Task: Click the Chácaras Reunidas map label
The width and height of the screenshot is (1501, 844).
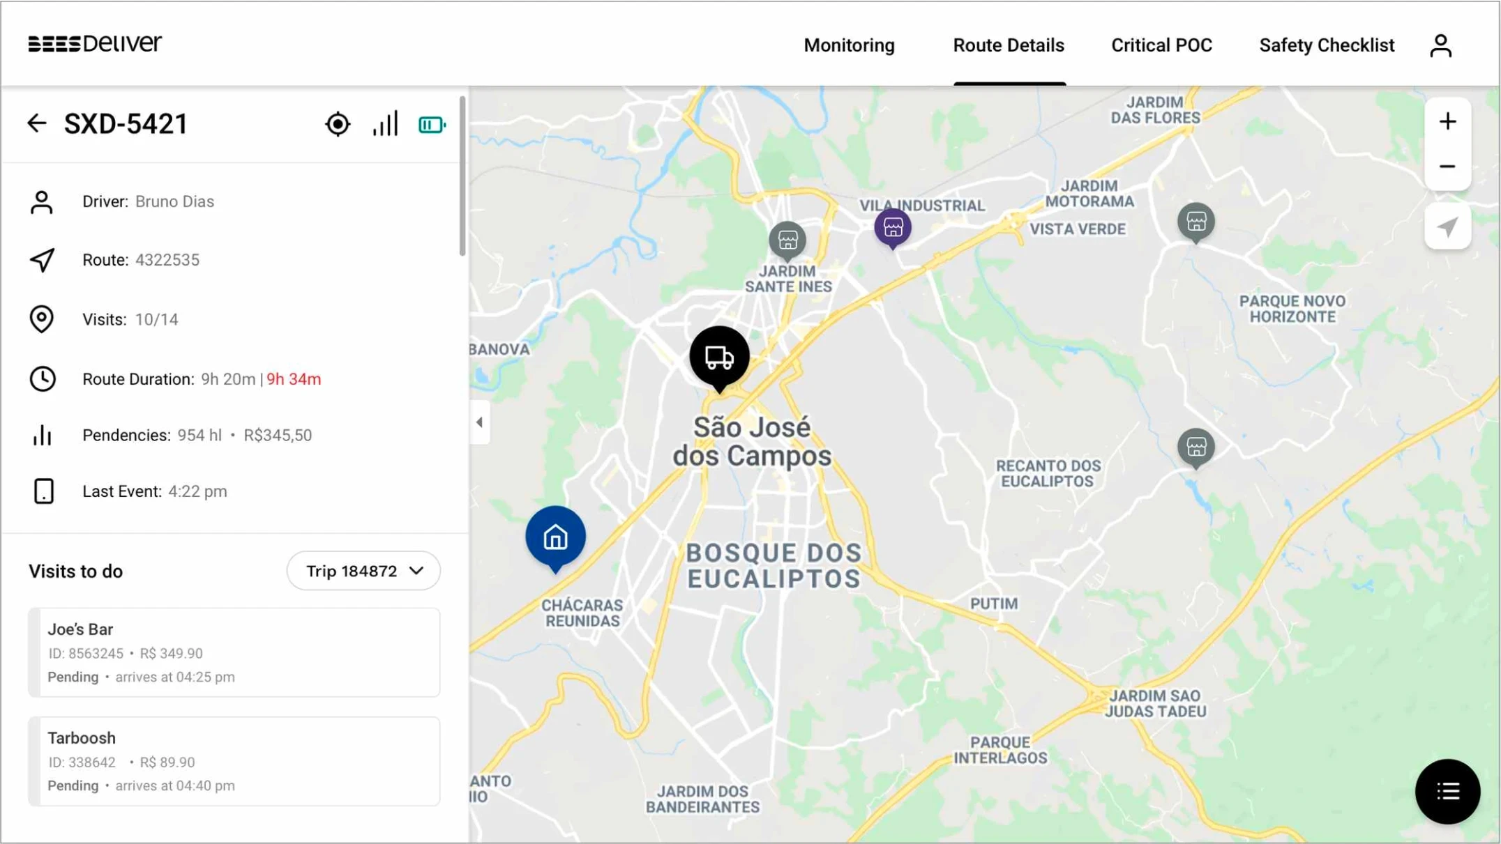Action: (x=582, y=613)
